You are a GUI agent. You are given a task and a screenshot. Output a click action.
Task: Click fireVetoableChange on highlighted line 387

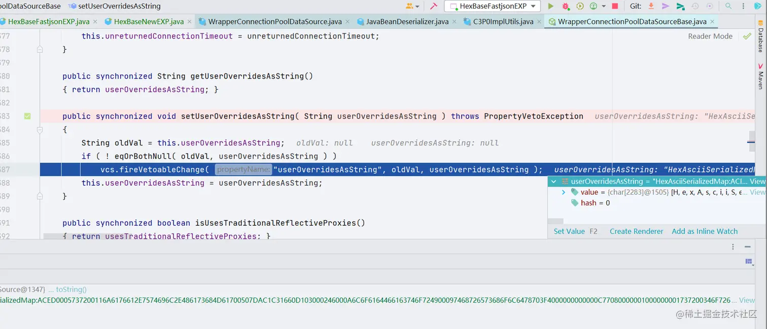pos(162,170)
